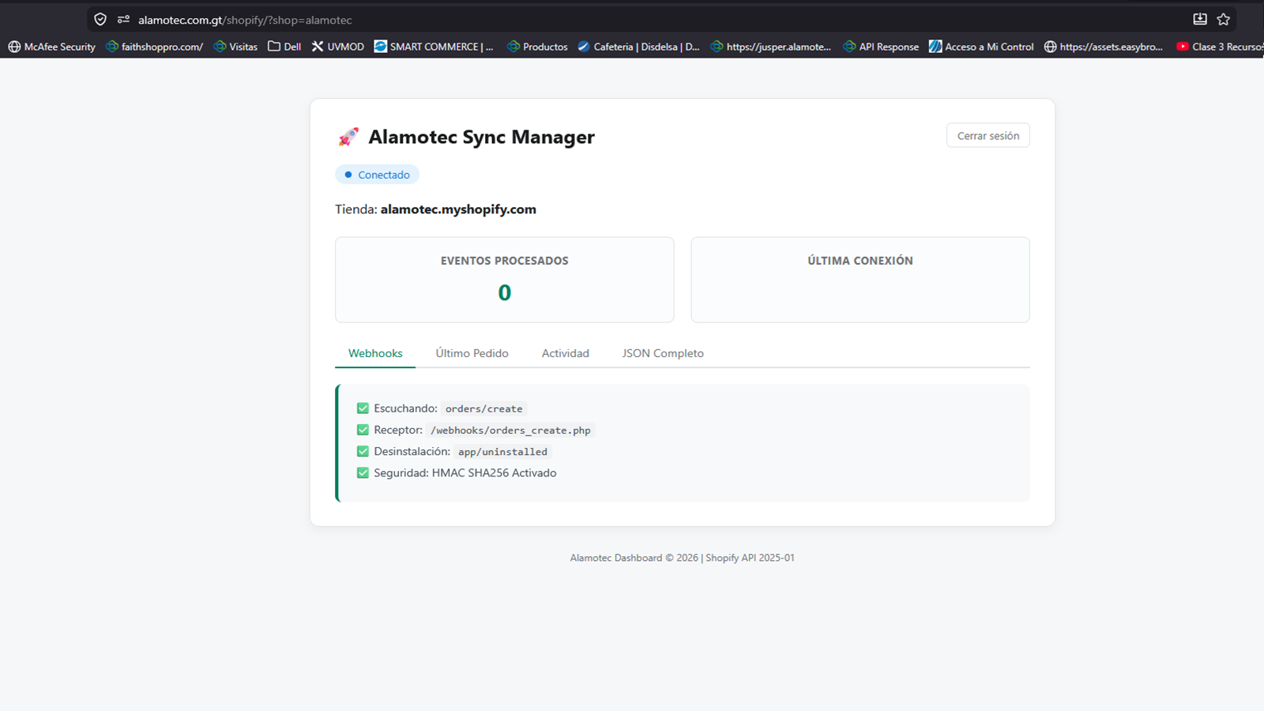
Task: Open assets.easybro bookmark
Action: coord(1104,47)
